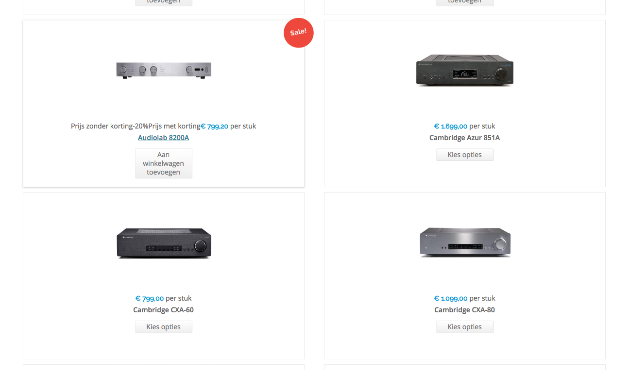Click the € 799,00 price for CXA-60
The height and width of the screenshot is (370, 630).
pos(150,298)
